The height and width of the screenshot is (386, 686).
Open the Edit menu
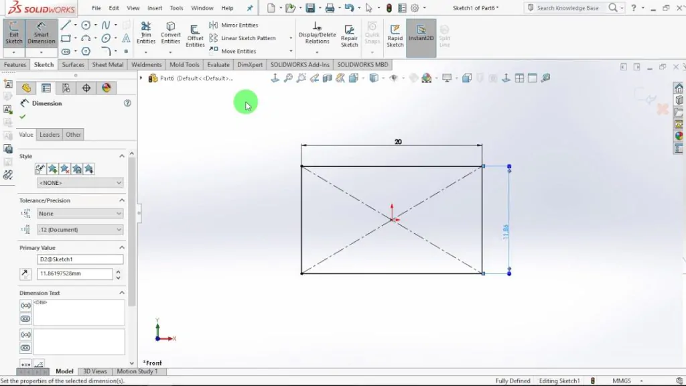point(114,8)
